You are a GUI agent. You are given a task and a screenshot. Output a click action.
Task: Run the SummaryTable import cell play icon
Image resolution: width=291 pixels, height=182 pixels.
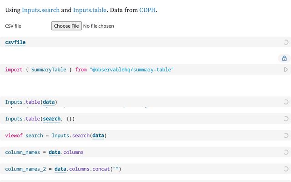pos(286,70)
